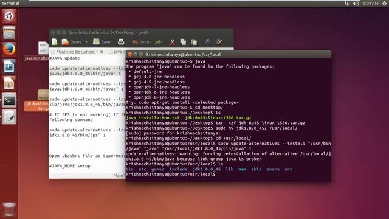The image size is (389, 219).
Task: Click the Open button in gedit
Action: tap(72, 42)
